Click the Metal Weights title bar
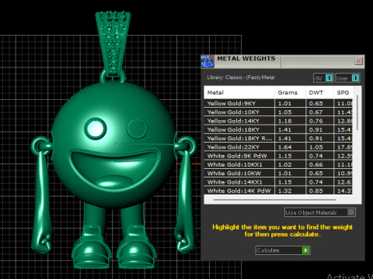This screenshot has height=279, width=373. [x=282, y=61]
